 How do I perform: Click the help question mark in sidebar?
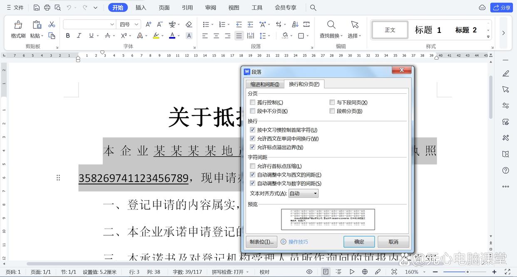click(x=506, y=170)
